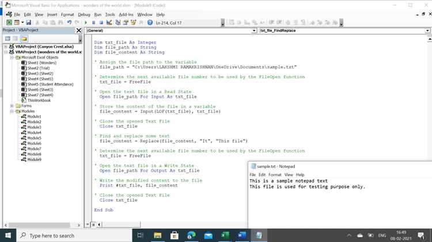Select Module9 in the Modules folder
Screen dimensions: 432x242
pyautogui.click(x=34, y=159)
